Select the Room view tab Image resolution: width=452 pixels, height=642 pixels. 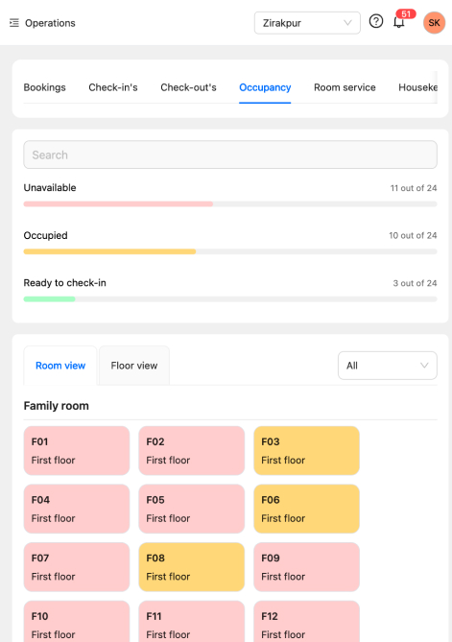pyautogui.click(x=60, y=366)
